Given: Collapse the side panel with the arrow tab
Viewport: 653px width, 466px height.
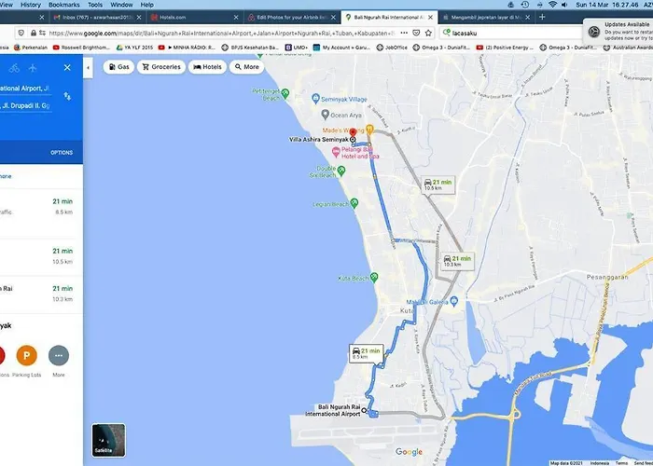Looking at the screenshot, I should [x=88, y=68].
